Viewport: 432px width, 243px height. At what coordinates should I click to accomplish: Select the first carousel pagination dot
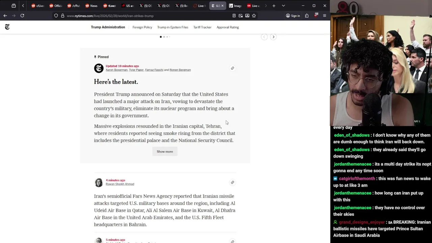161,37
